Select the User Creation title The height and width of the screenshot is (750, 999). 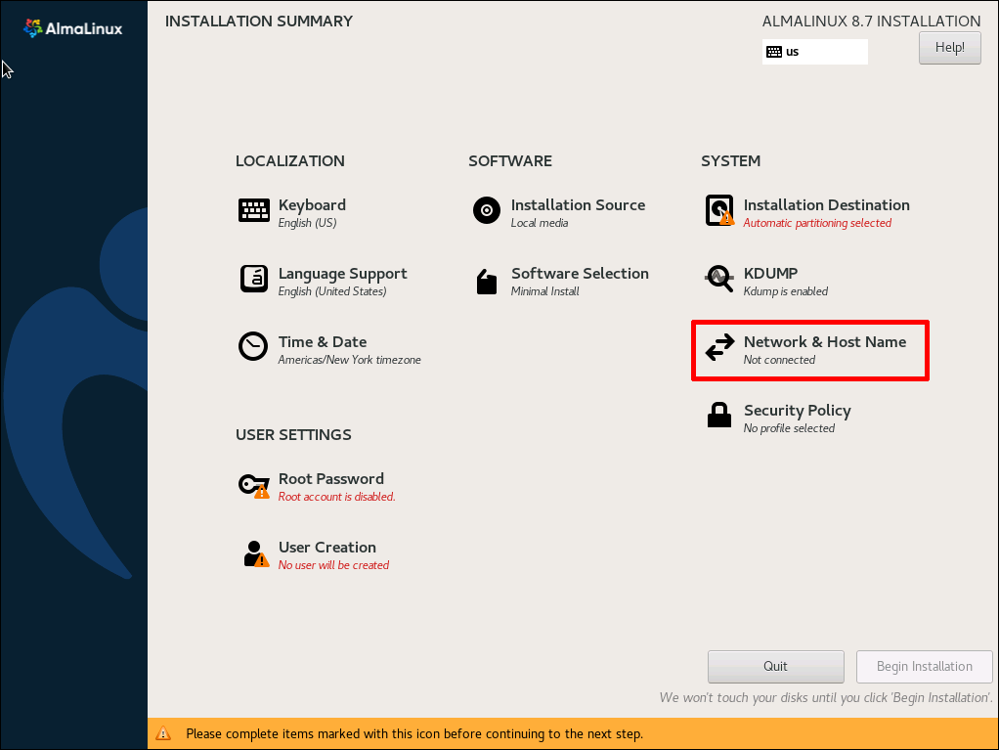click(326, 548)
